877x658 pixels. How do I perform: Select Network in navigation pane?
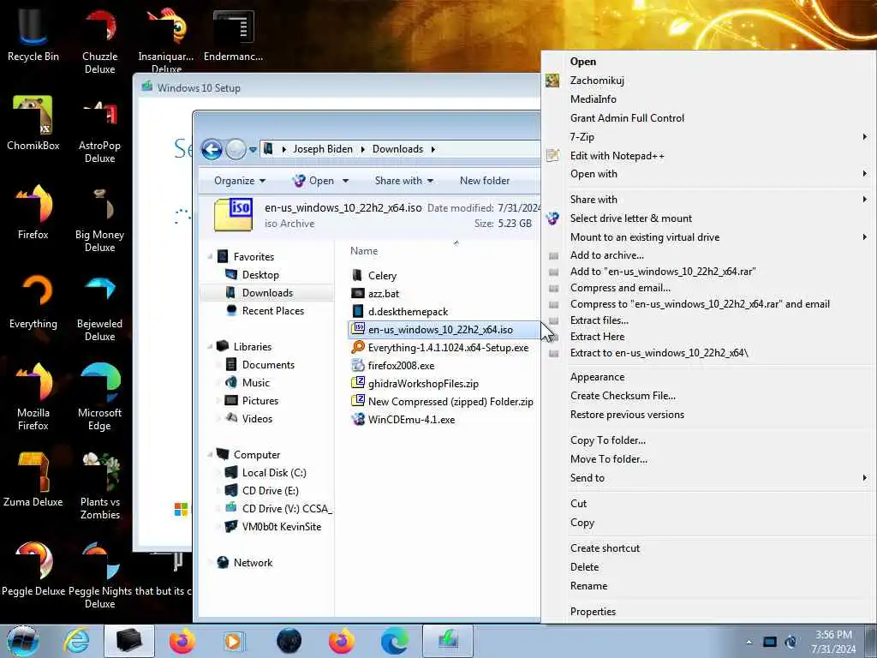(x=253, y=563)
